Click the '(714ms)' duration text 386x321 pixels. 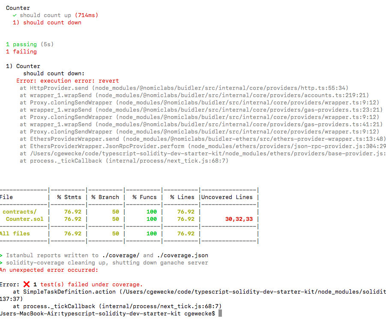(x=87, y=15)
